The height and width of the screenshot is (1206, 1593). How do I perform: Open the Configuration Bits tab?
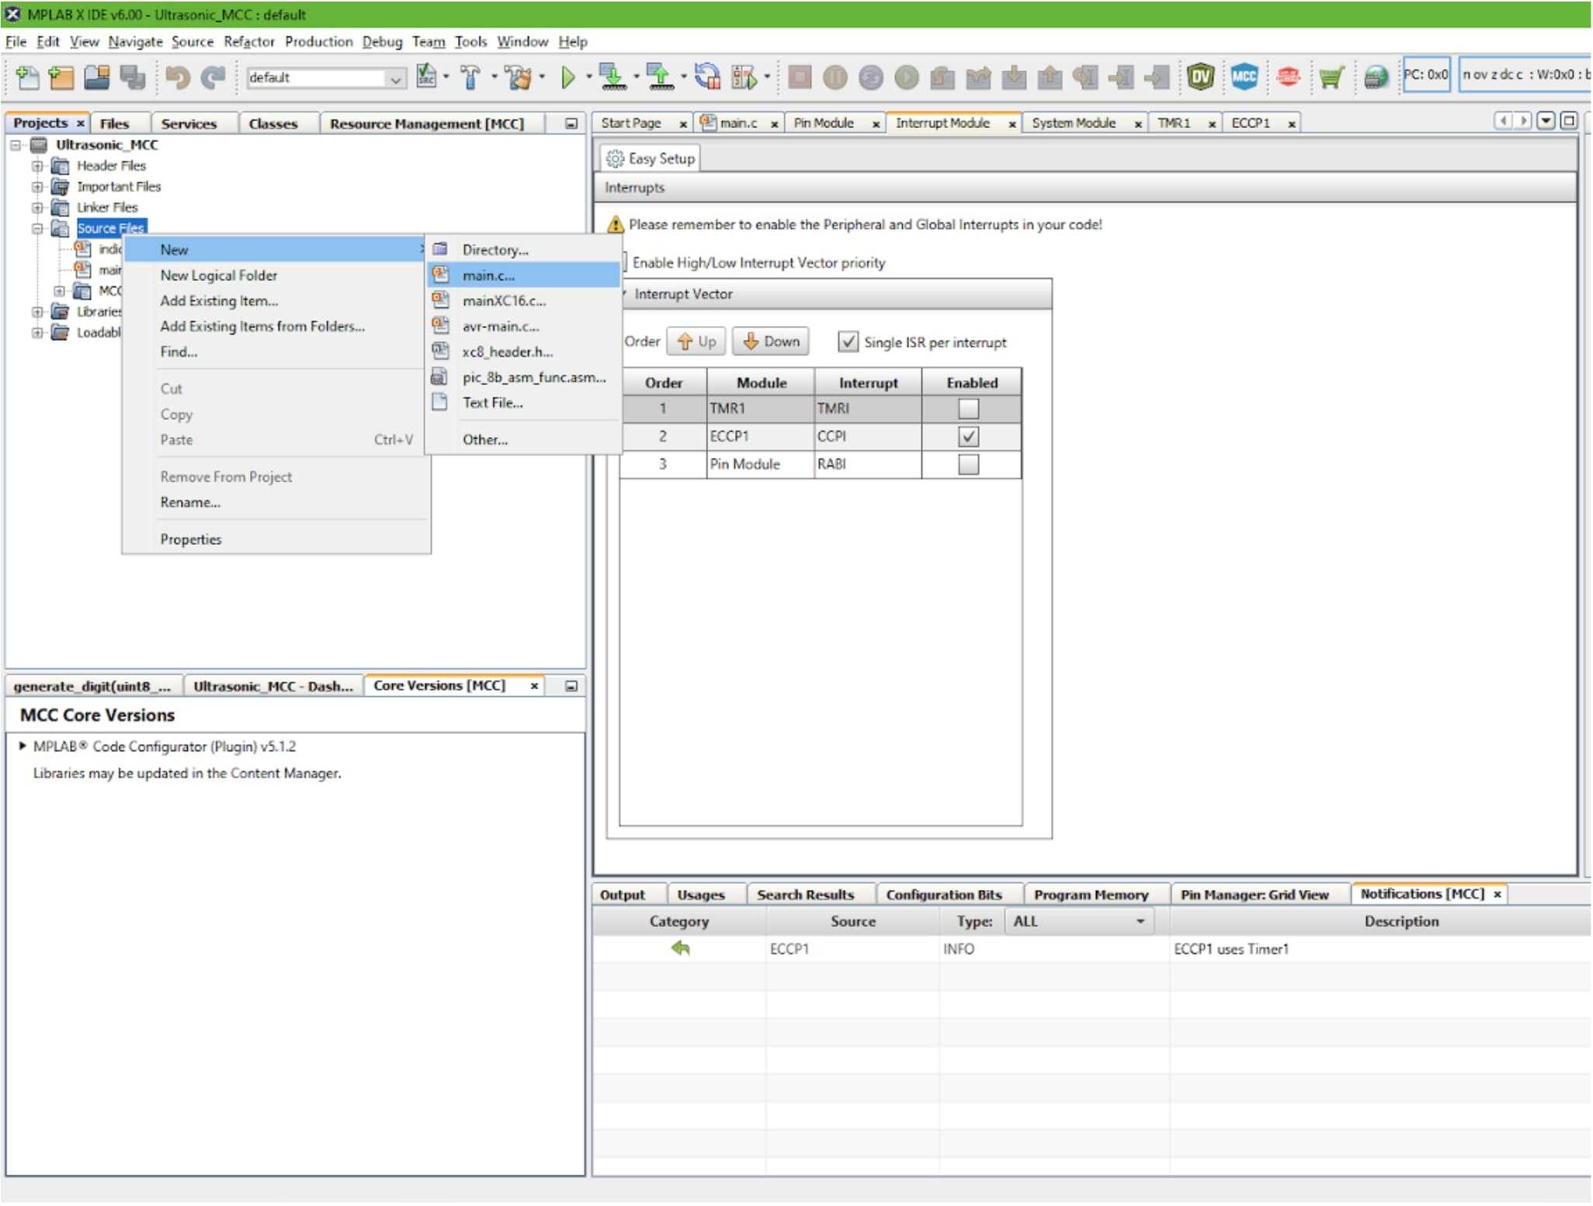coord(943,895)
